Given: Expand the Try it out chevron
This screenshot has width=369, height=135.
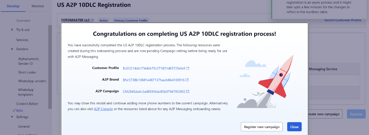Looking at the screenshot, I should pos(12,30).
